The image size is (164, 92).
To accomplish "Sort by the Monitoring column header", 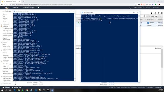I will (x=150, y=20).
